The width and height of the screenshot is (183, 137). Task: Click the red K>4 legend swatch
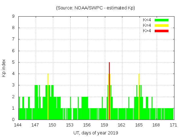coord(162,31)
